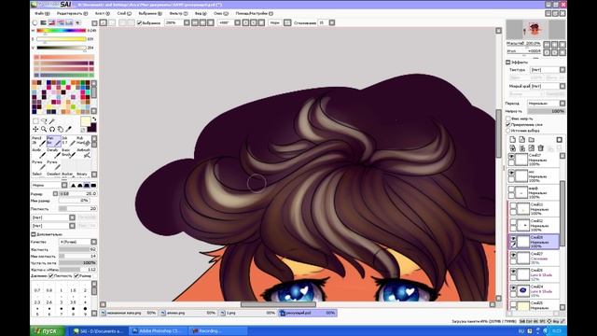Uncheck the Прикрепление слоя clipping checkbox
The height and width of the screenshot is (336, 597).
(x=507, y=124)
